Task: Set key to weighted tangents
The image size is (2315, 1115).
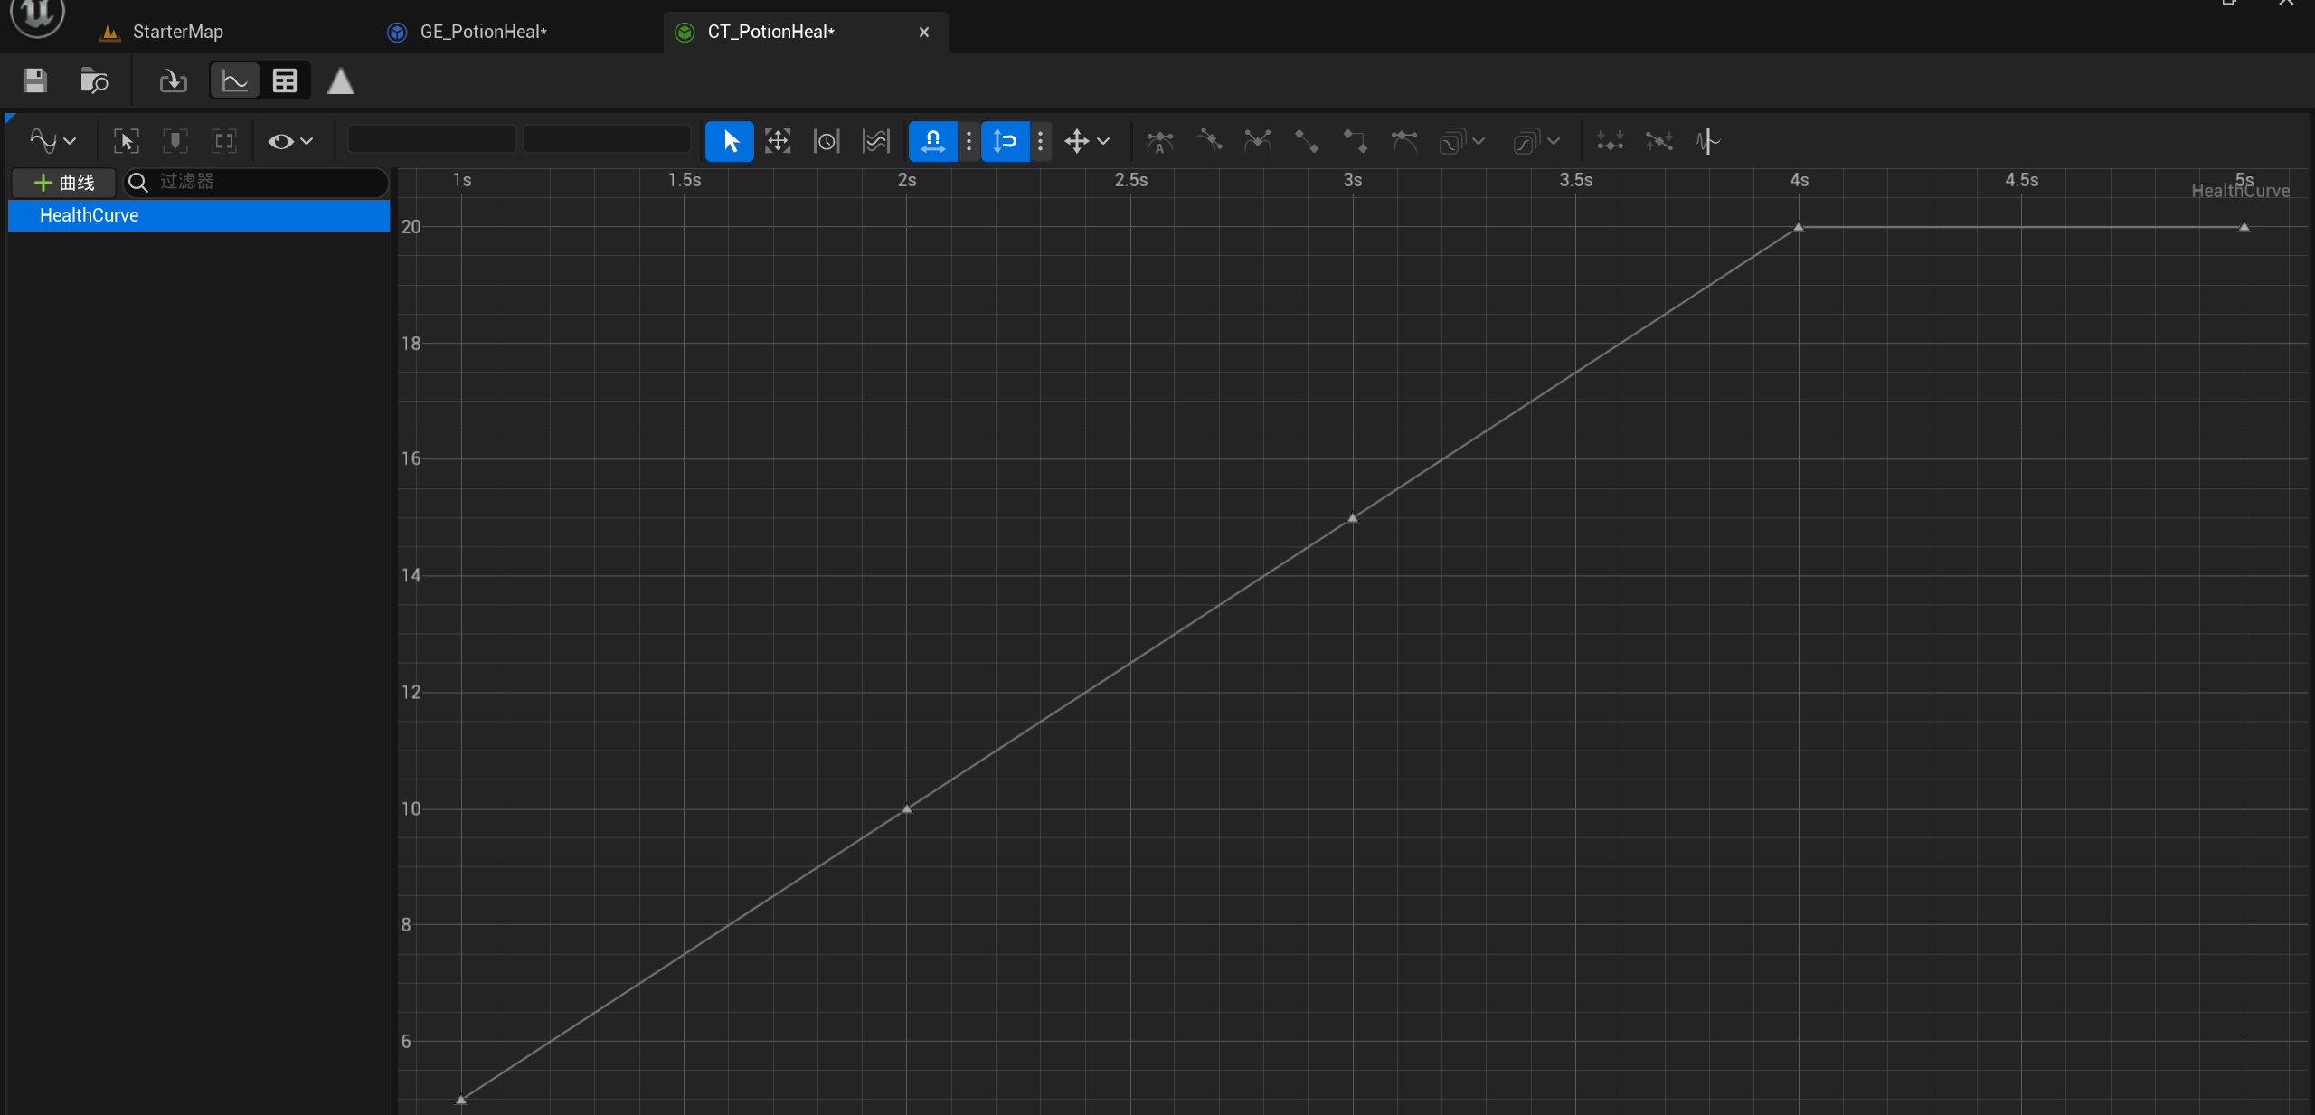Action: [x=1403, y=141]
